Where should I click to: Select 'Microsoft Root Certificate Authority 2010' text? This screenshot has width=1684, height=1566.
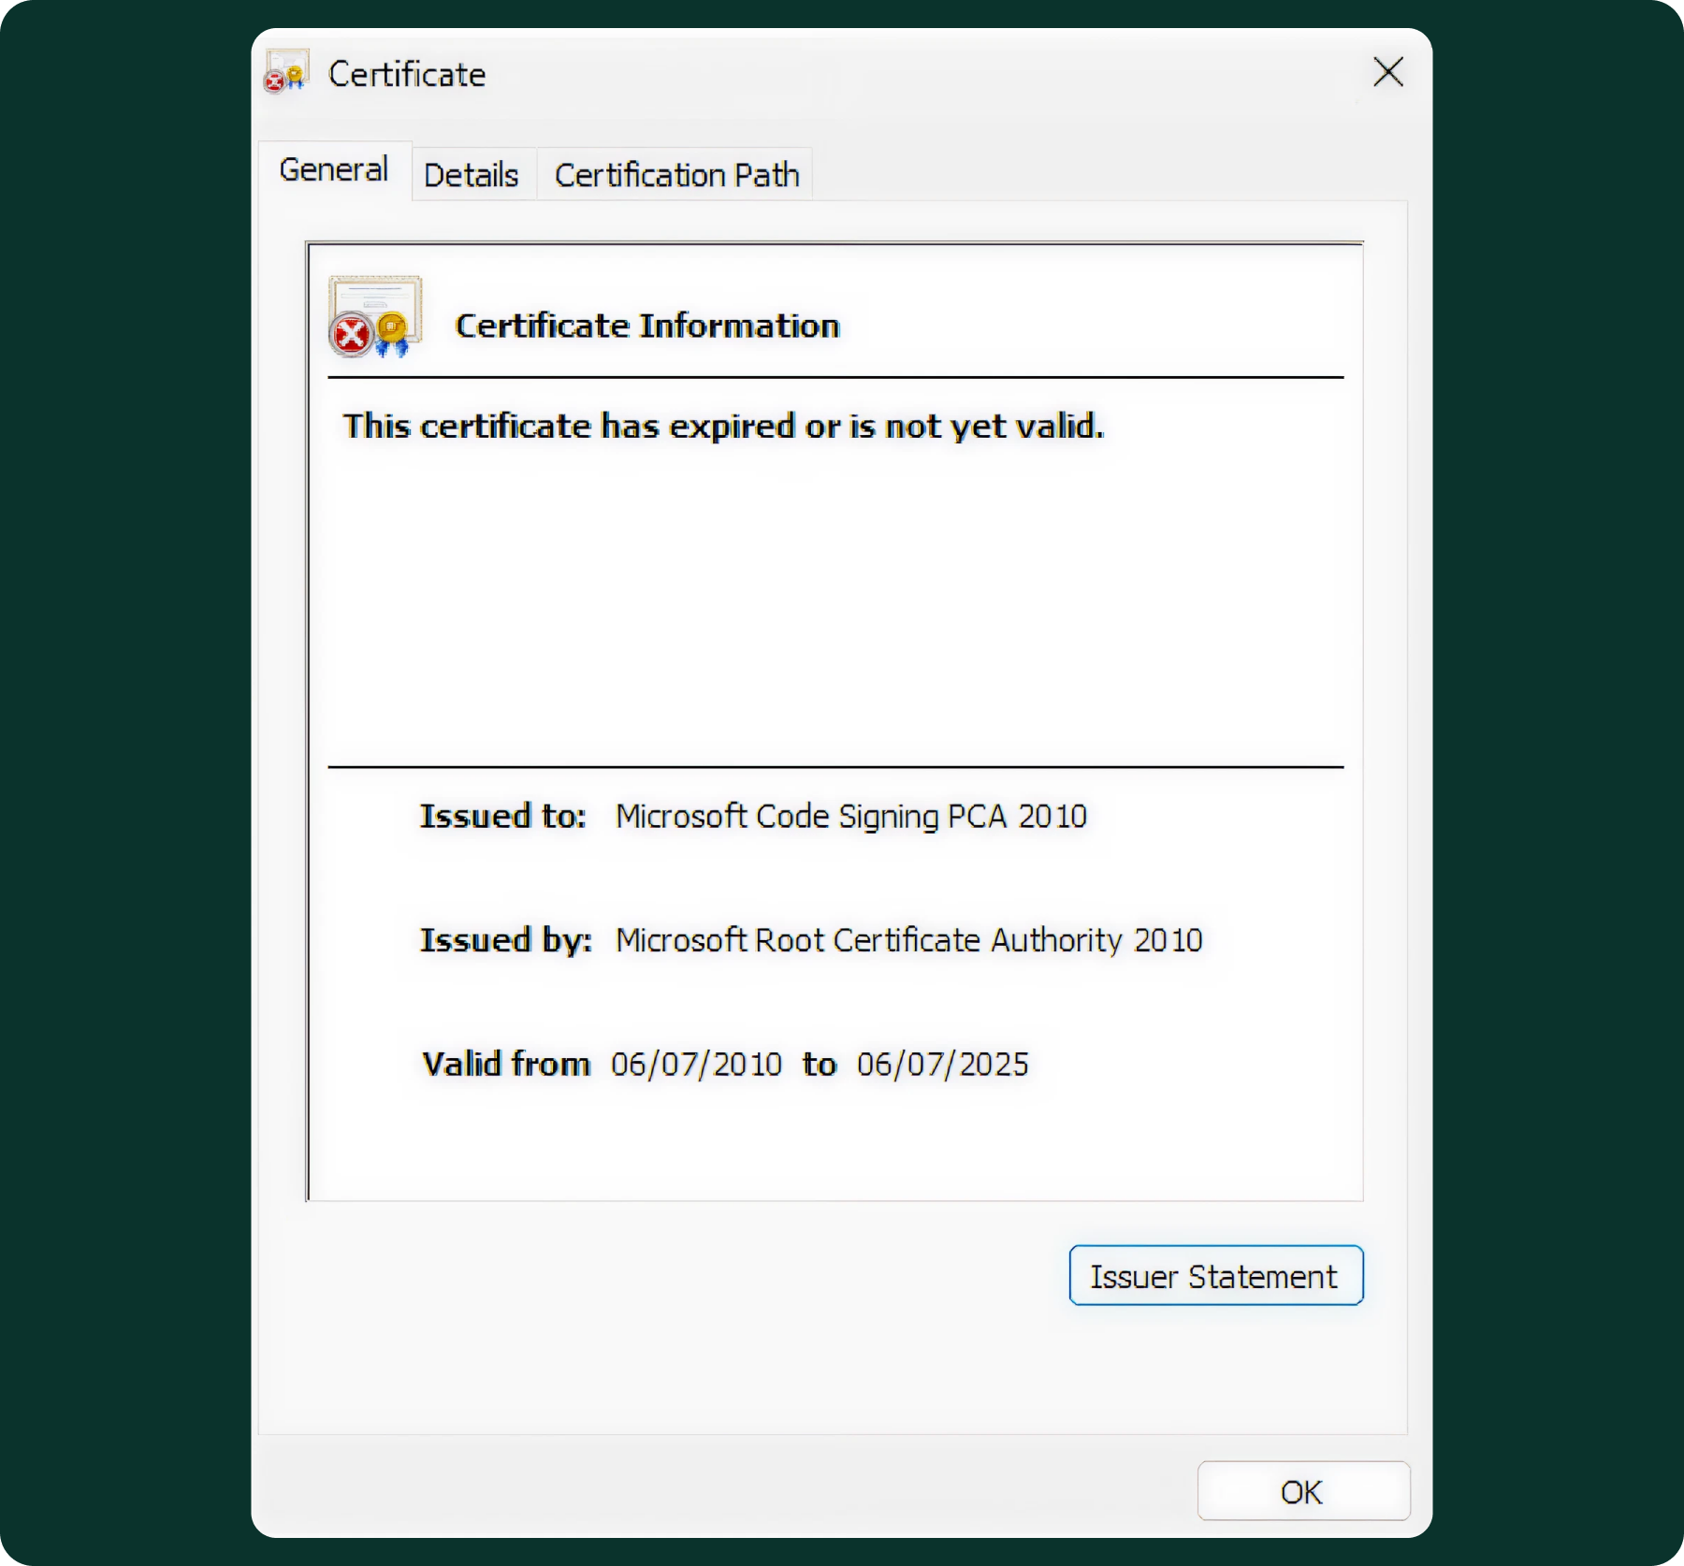coord(908,940)
